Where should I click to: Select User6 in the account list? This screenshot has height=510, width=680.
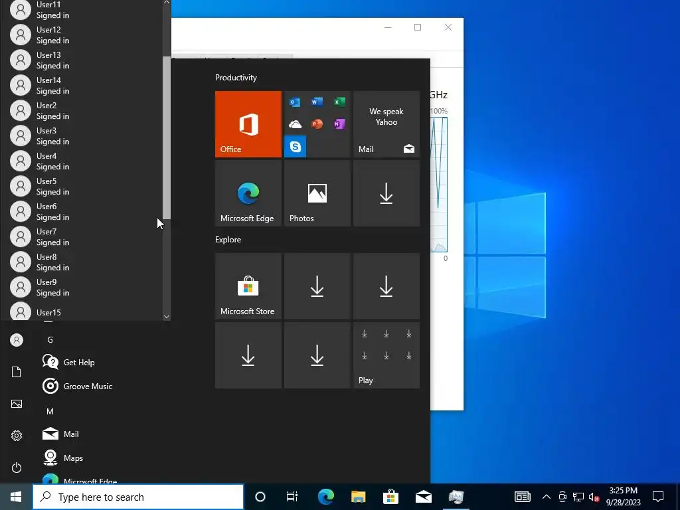(x=82, y=211)
